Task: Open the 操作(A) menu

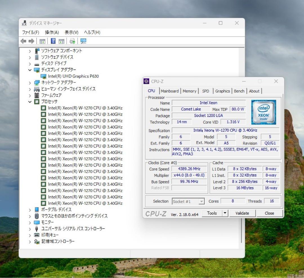Action: [52, 32]
